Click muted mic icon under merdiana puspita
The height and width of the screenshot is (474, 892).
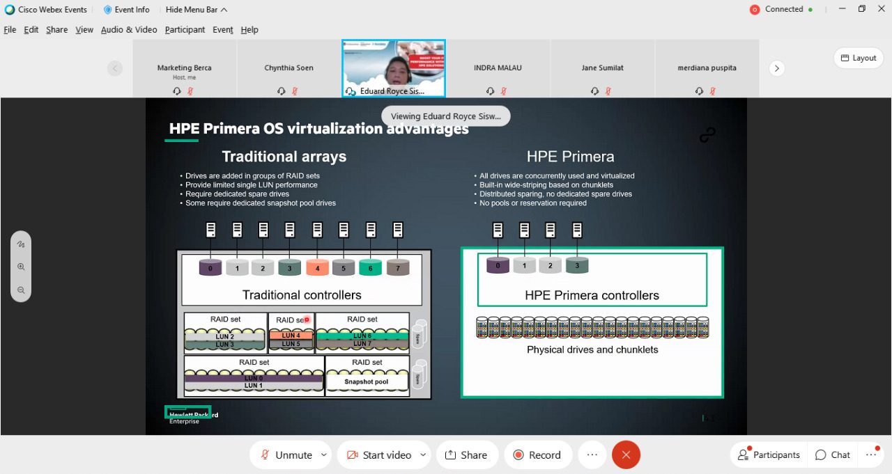click(x=713, y=91)
